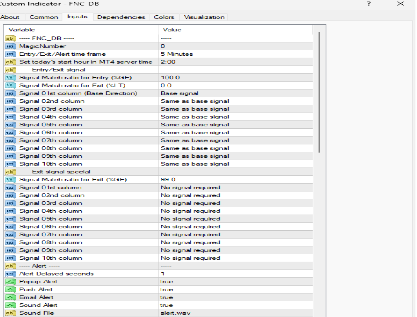Select the 'Signal 06th column' label with base-signal value
The image size is (417, 317).
coord(51,133)
